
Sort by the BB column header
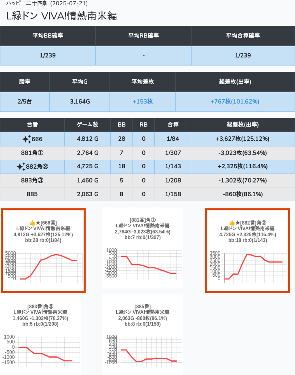click(x=121, y=125)
